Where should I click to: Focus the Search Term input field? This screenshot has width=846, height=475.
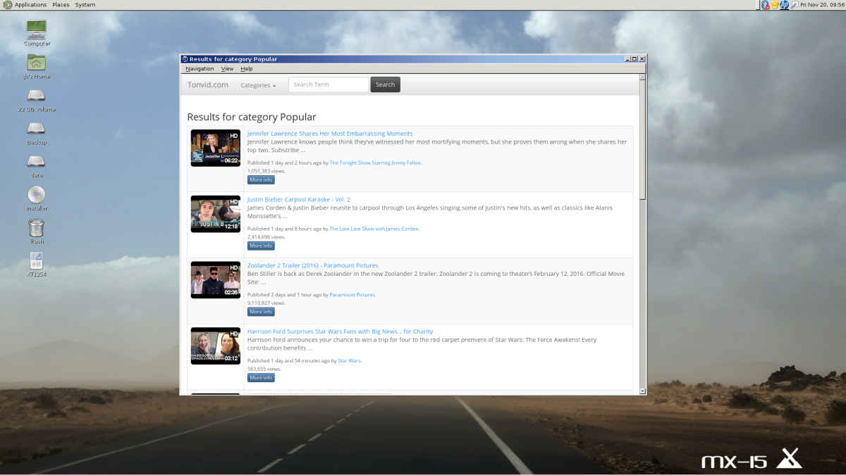click(x=329, y=84)
